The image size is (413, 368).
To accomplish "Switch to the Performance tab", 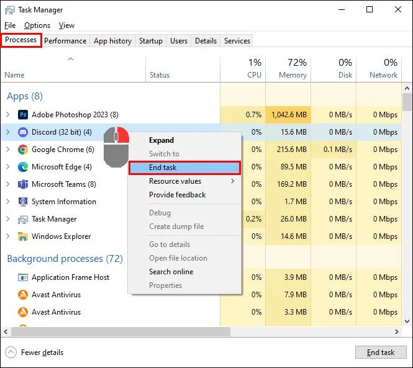I will pyautogui.click(x=65, y=41).
